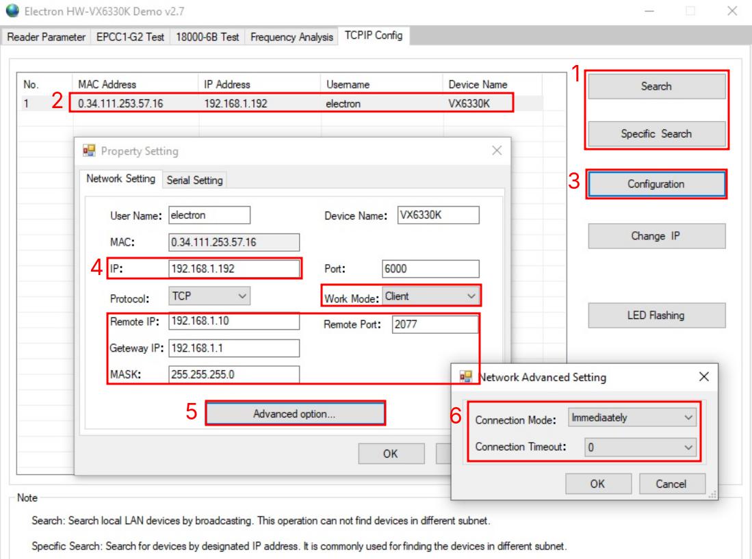Switch to Serial Setting tab
Viewport: 752px width, 559px height.
point(195,180)
